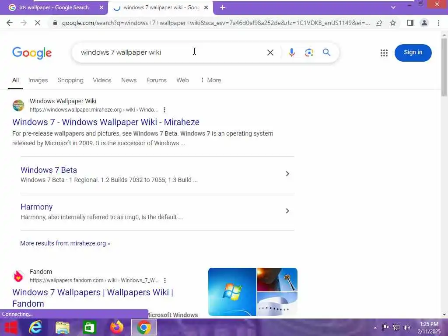Switch to the bts wallpaper tab
This screenshot has width=448, height=336.
[x=54, y=7]
